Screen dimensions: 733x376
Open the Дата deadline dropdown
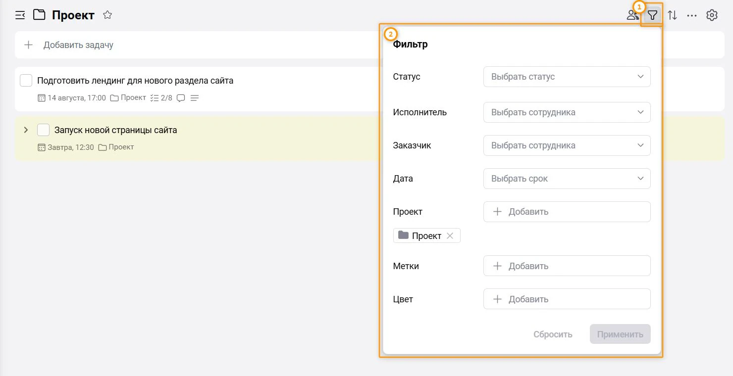coord(567,179)
